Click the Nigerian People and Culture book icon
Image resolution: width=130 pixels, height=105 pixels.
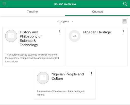[43, 78]
